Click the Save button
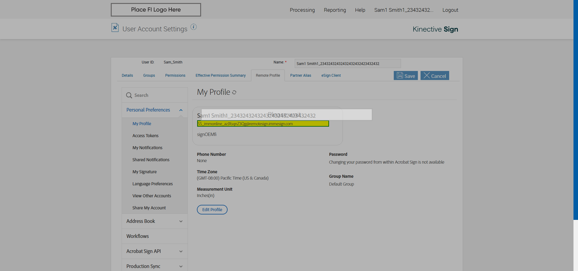Screen dimensions: 578x271 tap(406, 76)
